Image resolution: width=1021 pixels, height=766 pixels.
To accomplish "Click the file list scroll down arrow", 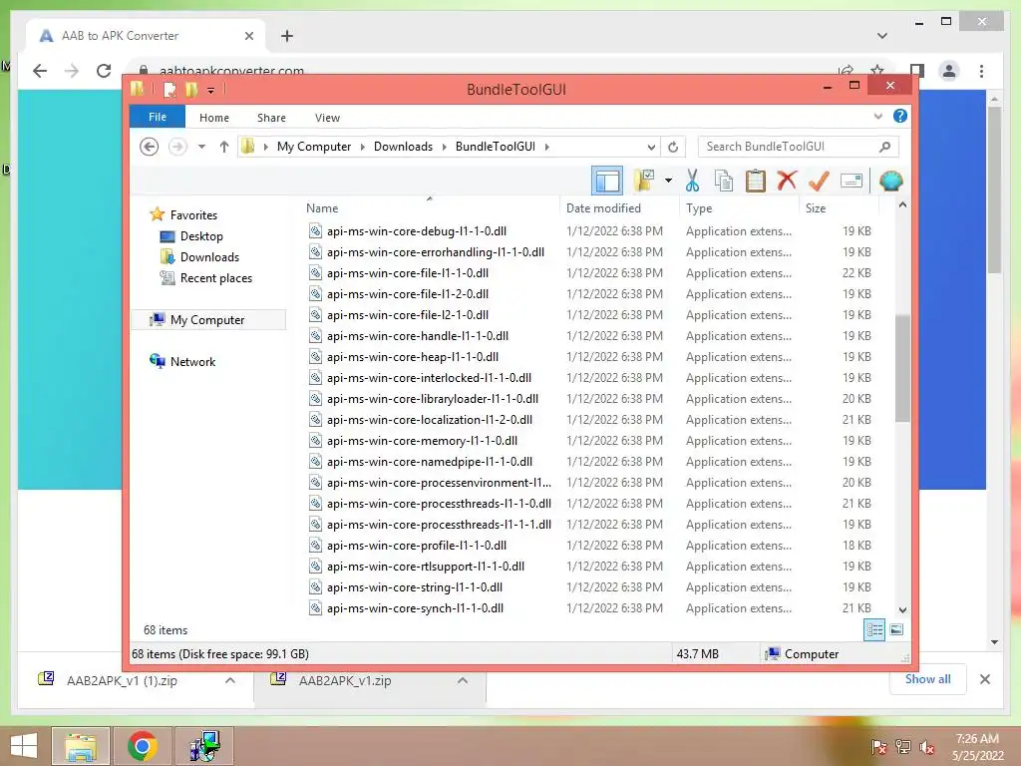I will 902,609.
